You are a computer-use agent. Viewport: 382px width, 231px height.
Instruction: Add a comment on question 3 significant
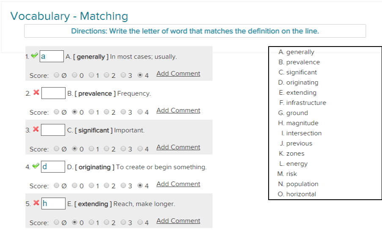179,147
